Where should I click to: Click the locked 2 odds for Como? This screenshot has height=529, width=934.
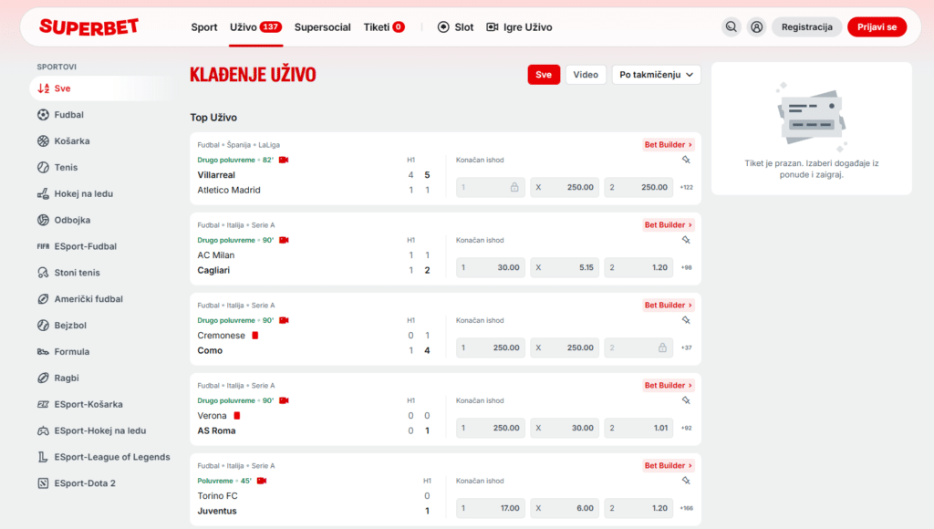[x=638, y=347]
